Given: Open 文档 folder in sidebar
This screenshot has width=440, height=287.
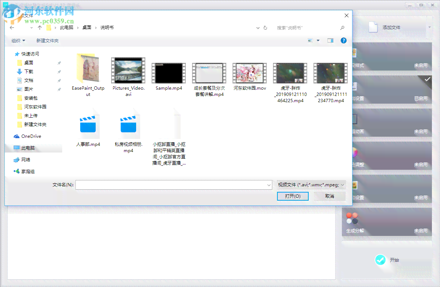Looking at the screenshot, I should 29,80.
